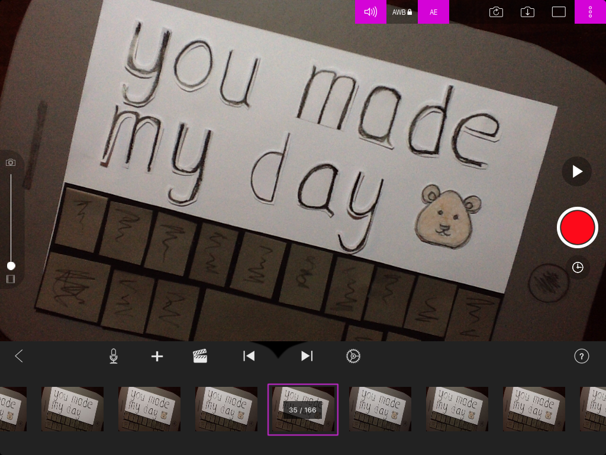Toggle the sound speaker button
606x455 pixels.
coord(370,12)
